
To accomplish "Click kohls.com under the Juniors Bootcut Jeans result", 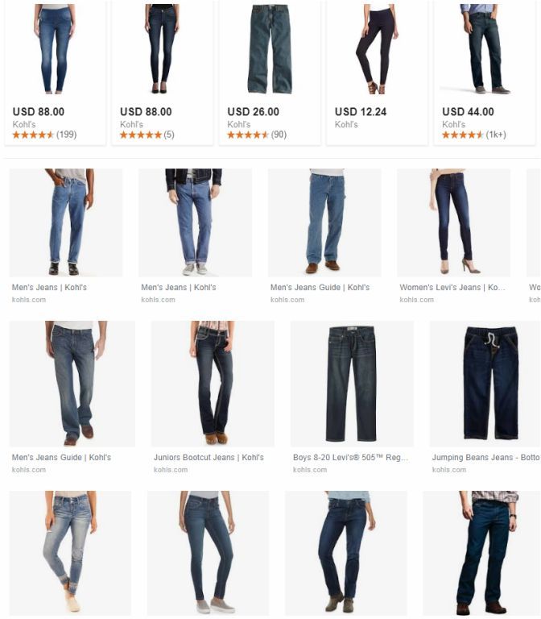I will coord(171,470).
